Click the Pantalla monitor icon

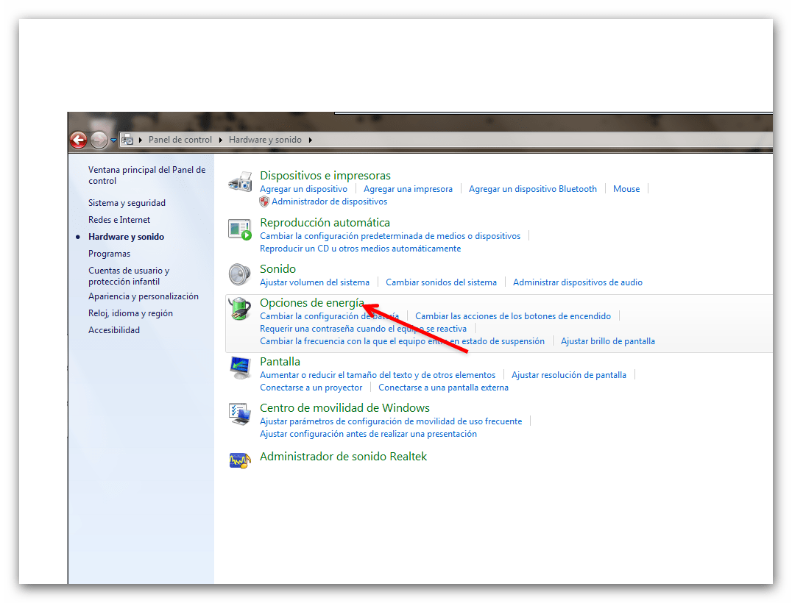tap(240, 368)
